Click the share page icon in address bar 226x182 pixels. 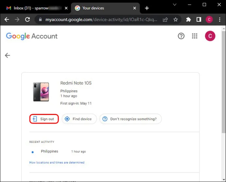(165, 19)
